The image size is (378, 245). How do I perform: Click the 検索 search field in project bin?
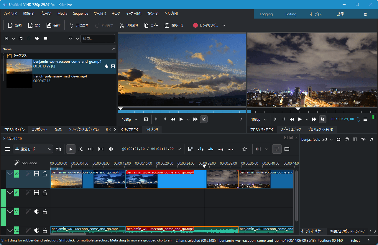98,39
